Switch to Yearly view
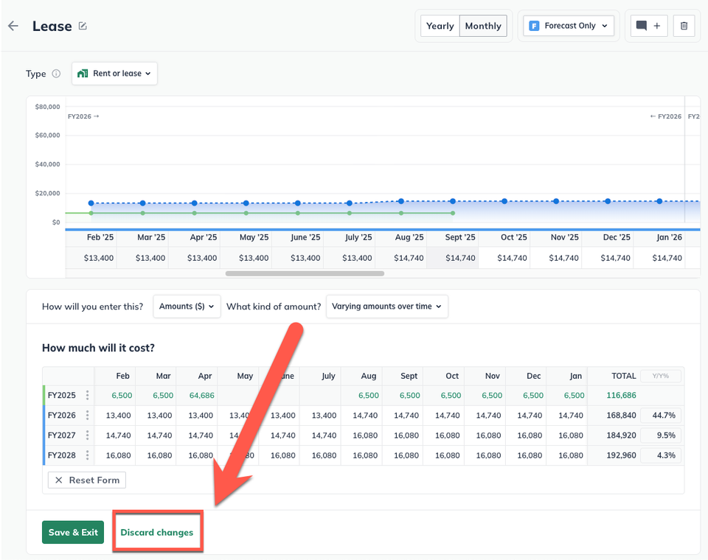 440,26
